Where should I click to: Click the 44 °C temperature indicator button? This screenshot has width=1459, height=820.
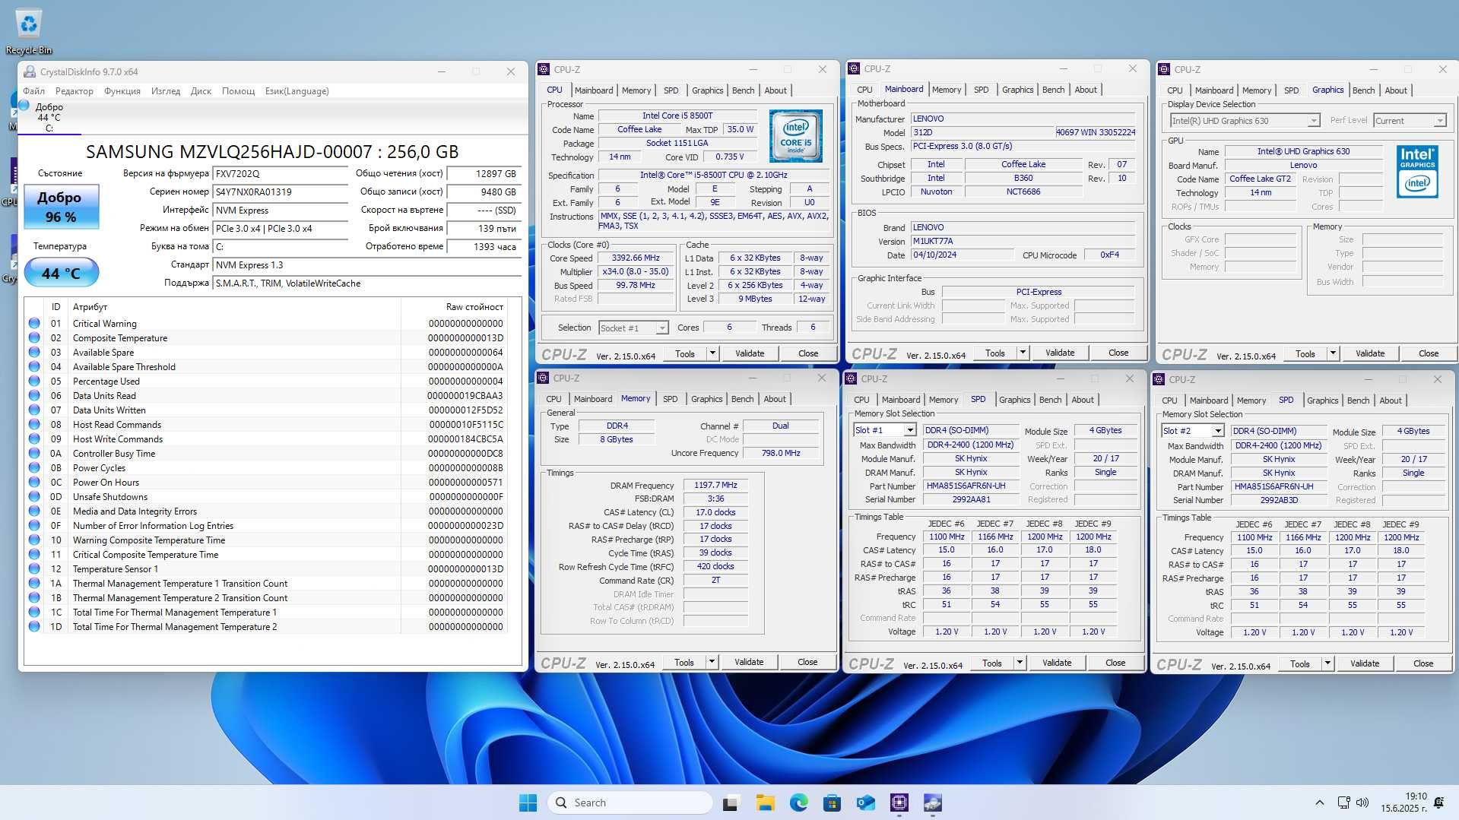point(61,273)
